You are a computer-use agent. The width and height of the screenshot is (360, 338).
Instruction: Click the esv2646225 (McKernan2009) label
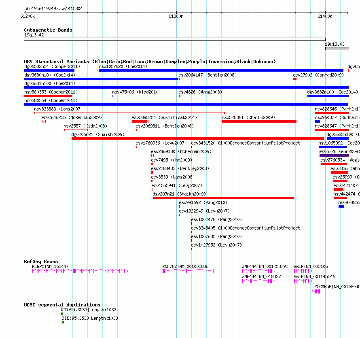72,118
